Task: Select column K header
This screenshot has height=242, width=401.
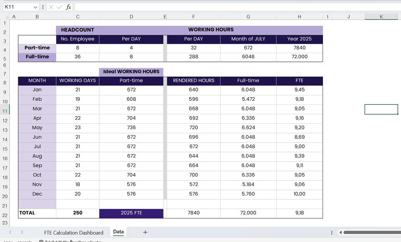Action: pos(381,16)
